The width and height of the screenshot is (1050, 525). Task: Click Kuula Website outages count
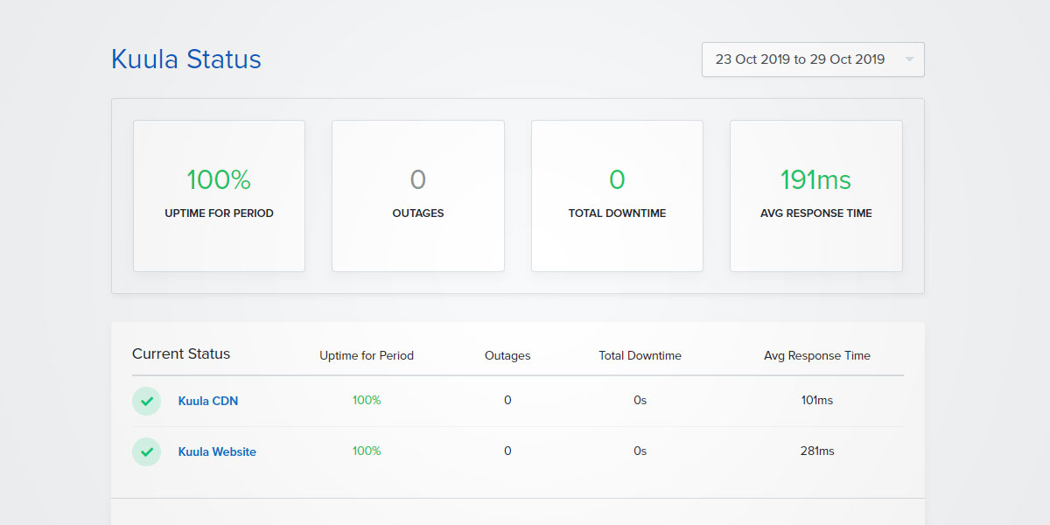click(x=507, y=451)
